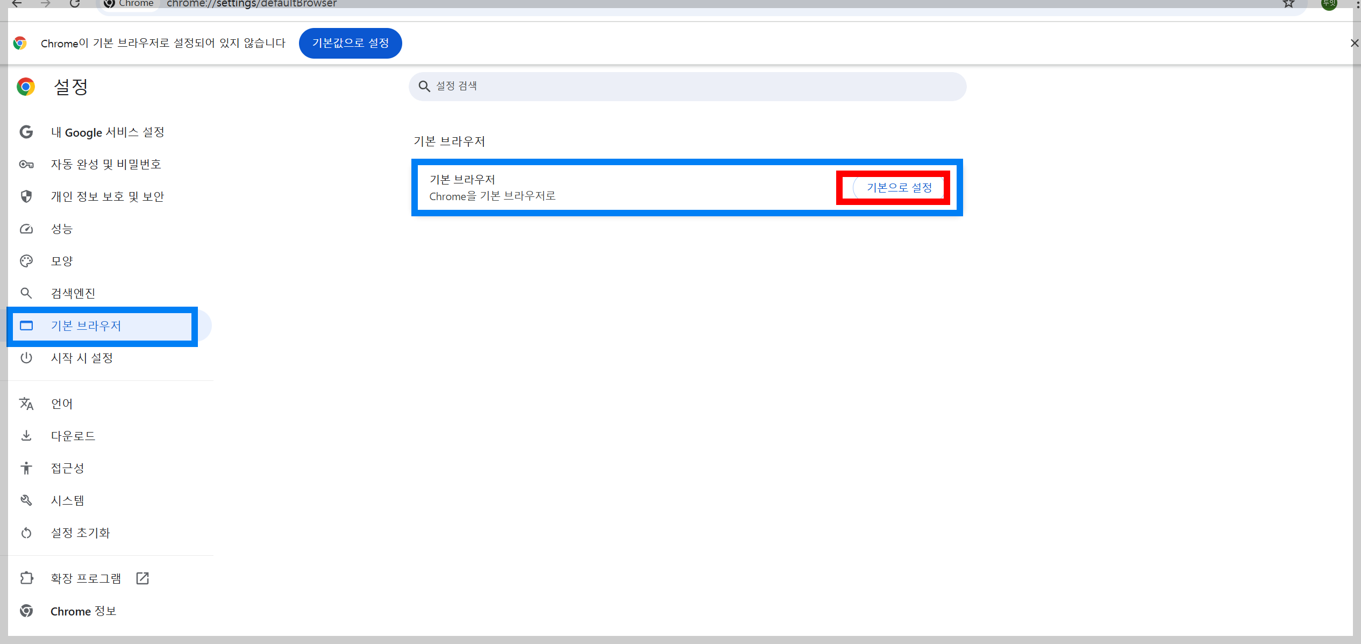
Task: Click the 시작 시 설정 power icon
Action: [26, 358]
